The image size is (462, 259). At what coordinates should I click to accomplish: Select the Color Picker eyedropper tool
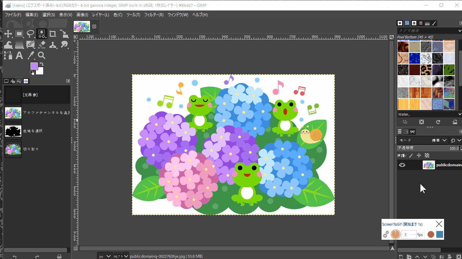30,56
